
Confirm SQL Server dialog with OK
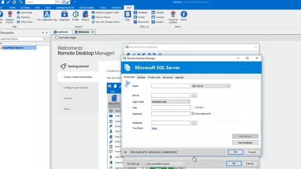click(235, 152)
